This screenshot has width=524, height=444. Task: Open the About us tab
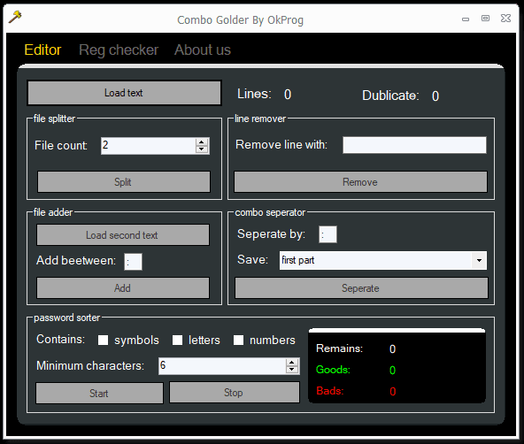click(x=203, y=50)
